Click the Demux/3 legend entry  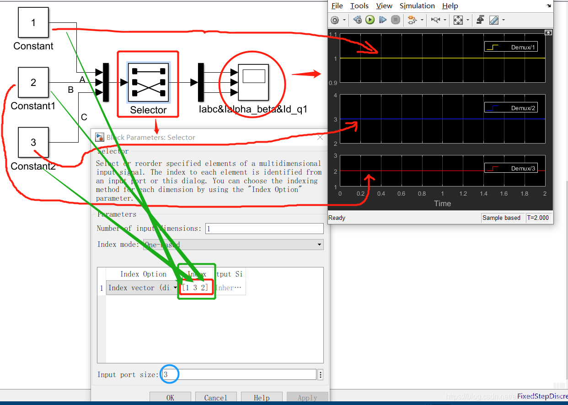511,168
